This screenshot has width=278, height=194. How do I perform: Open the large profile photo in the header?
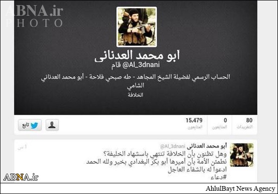tap(137, 27)
